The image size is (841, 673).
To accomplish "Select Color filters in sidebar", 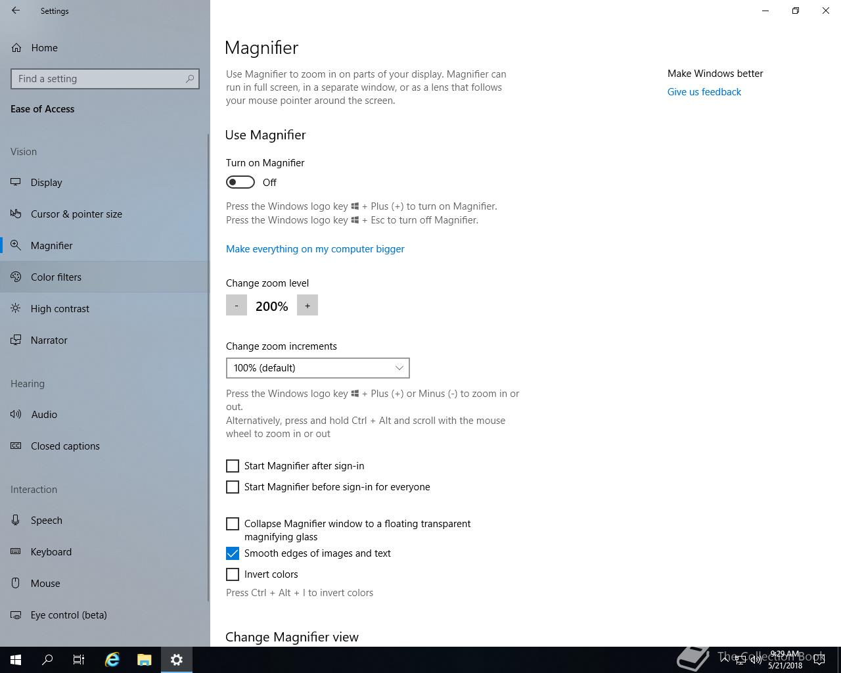I will click(x=105, y=277).
